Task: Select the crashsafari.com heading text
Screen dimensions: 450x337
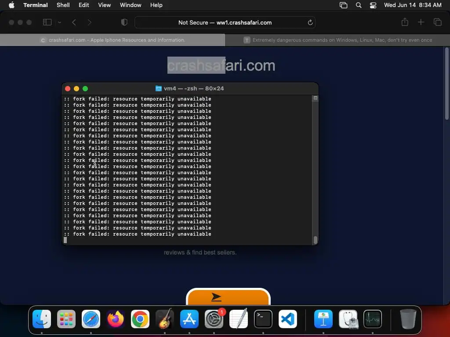Action: pyautogui.click(x=221, y=65)
